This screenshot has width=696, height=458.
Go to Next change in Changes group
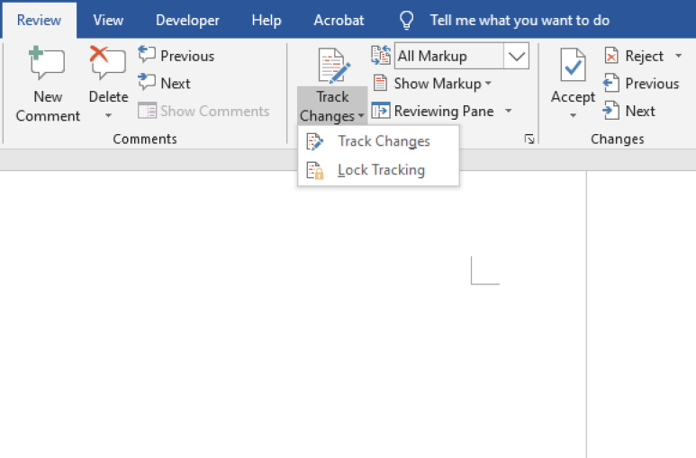(629, 111)
